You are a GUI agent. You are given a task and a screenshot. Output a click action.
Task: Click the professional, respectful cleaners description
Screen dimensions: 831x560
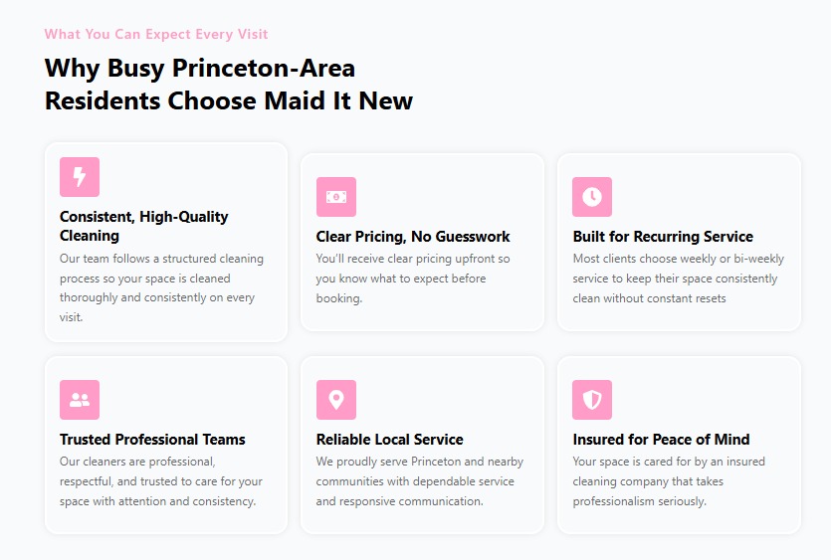(x=160, y=481)
